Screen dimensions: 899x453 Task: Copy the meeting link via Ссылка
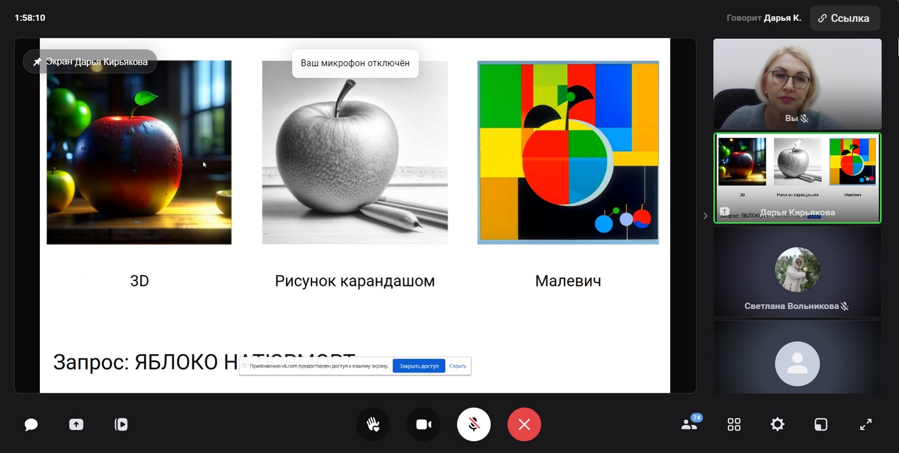pos(844,18)
